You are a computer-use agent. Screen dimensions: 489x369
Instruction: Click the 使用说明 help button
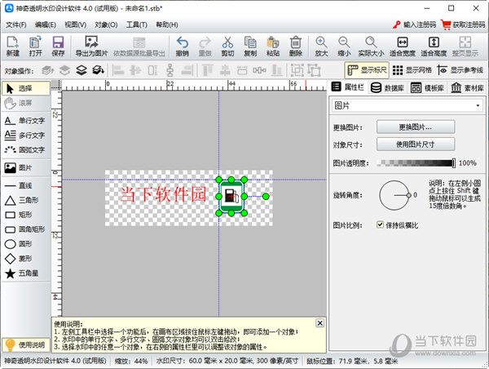coord(25,345)
